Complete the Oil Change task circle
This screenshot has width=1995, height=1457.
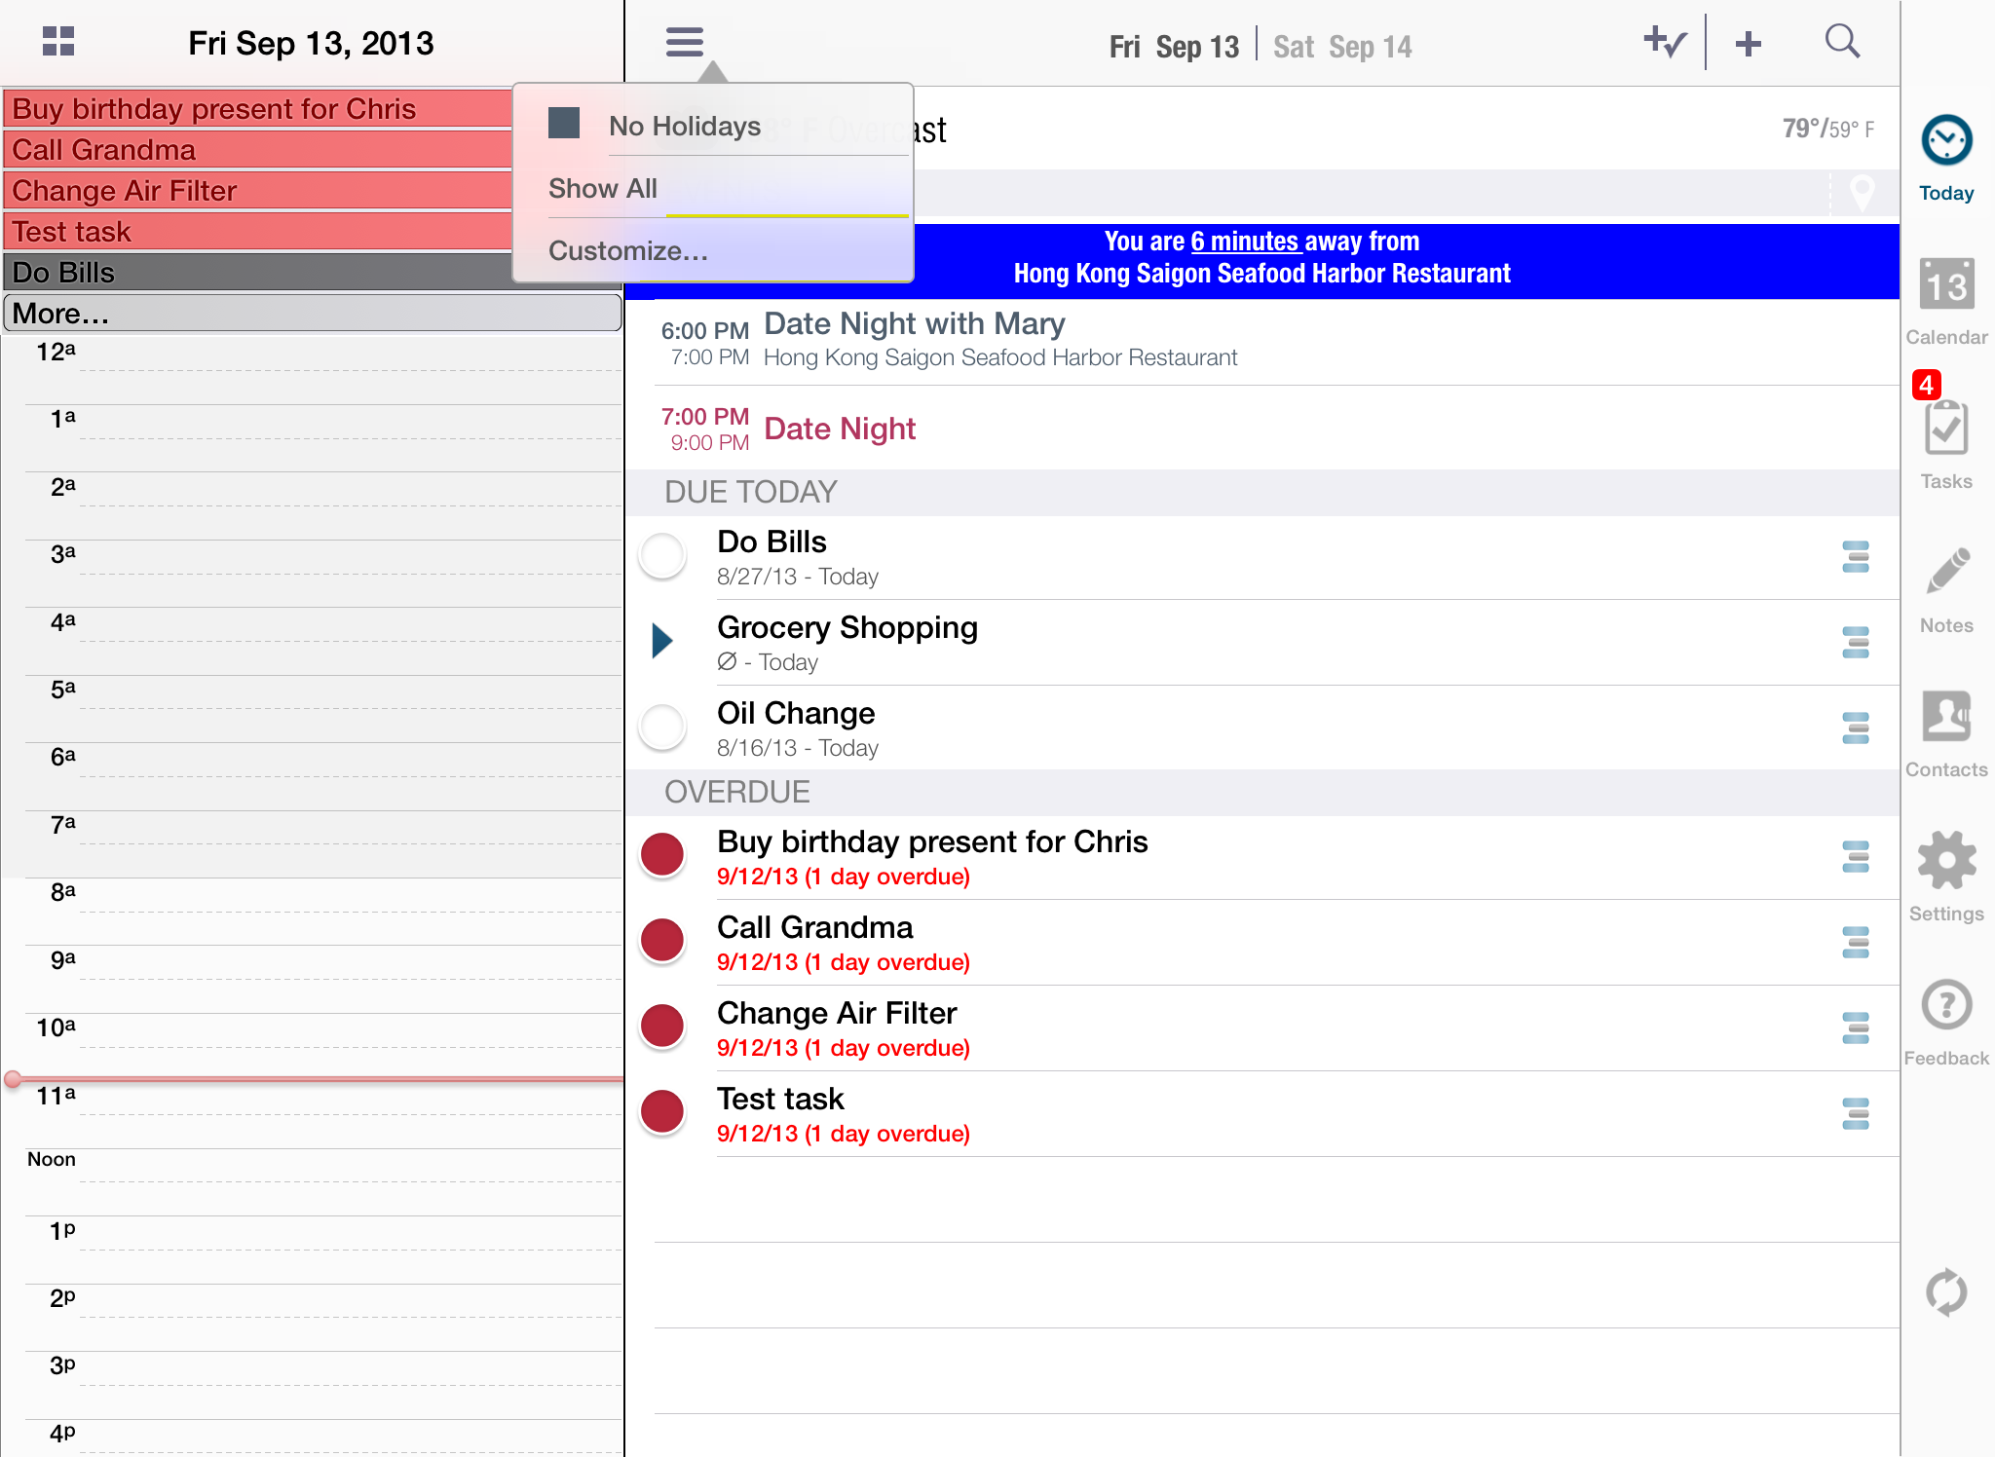(661, 727)
